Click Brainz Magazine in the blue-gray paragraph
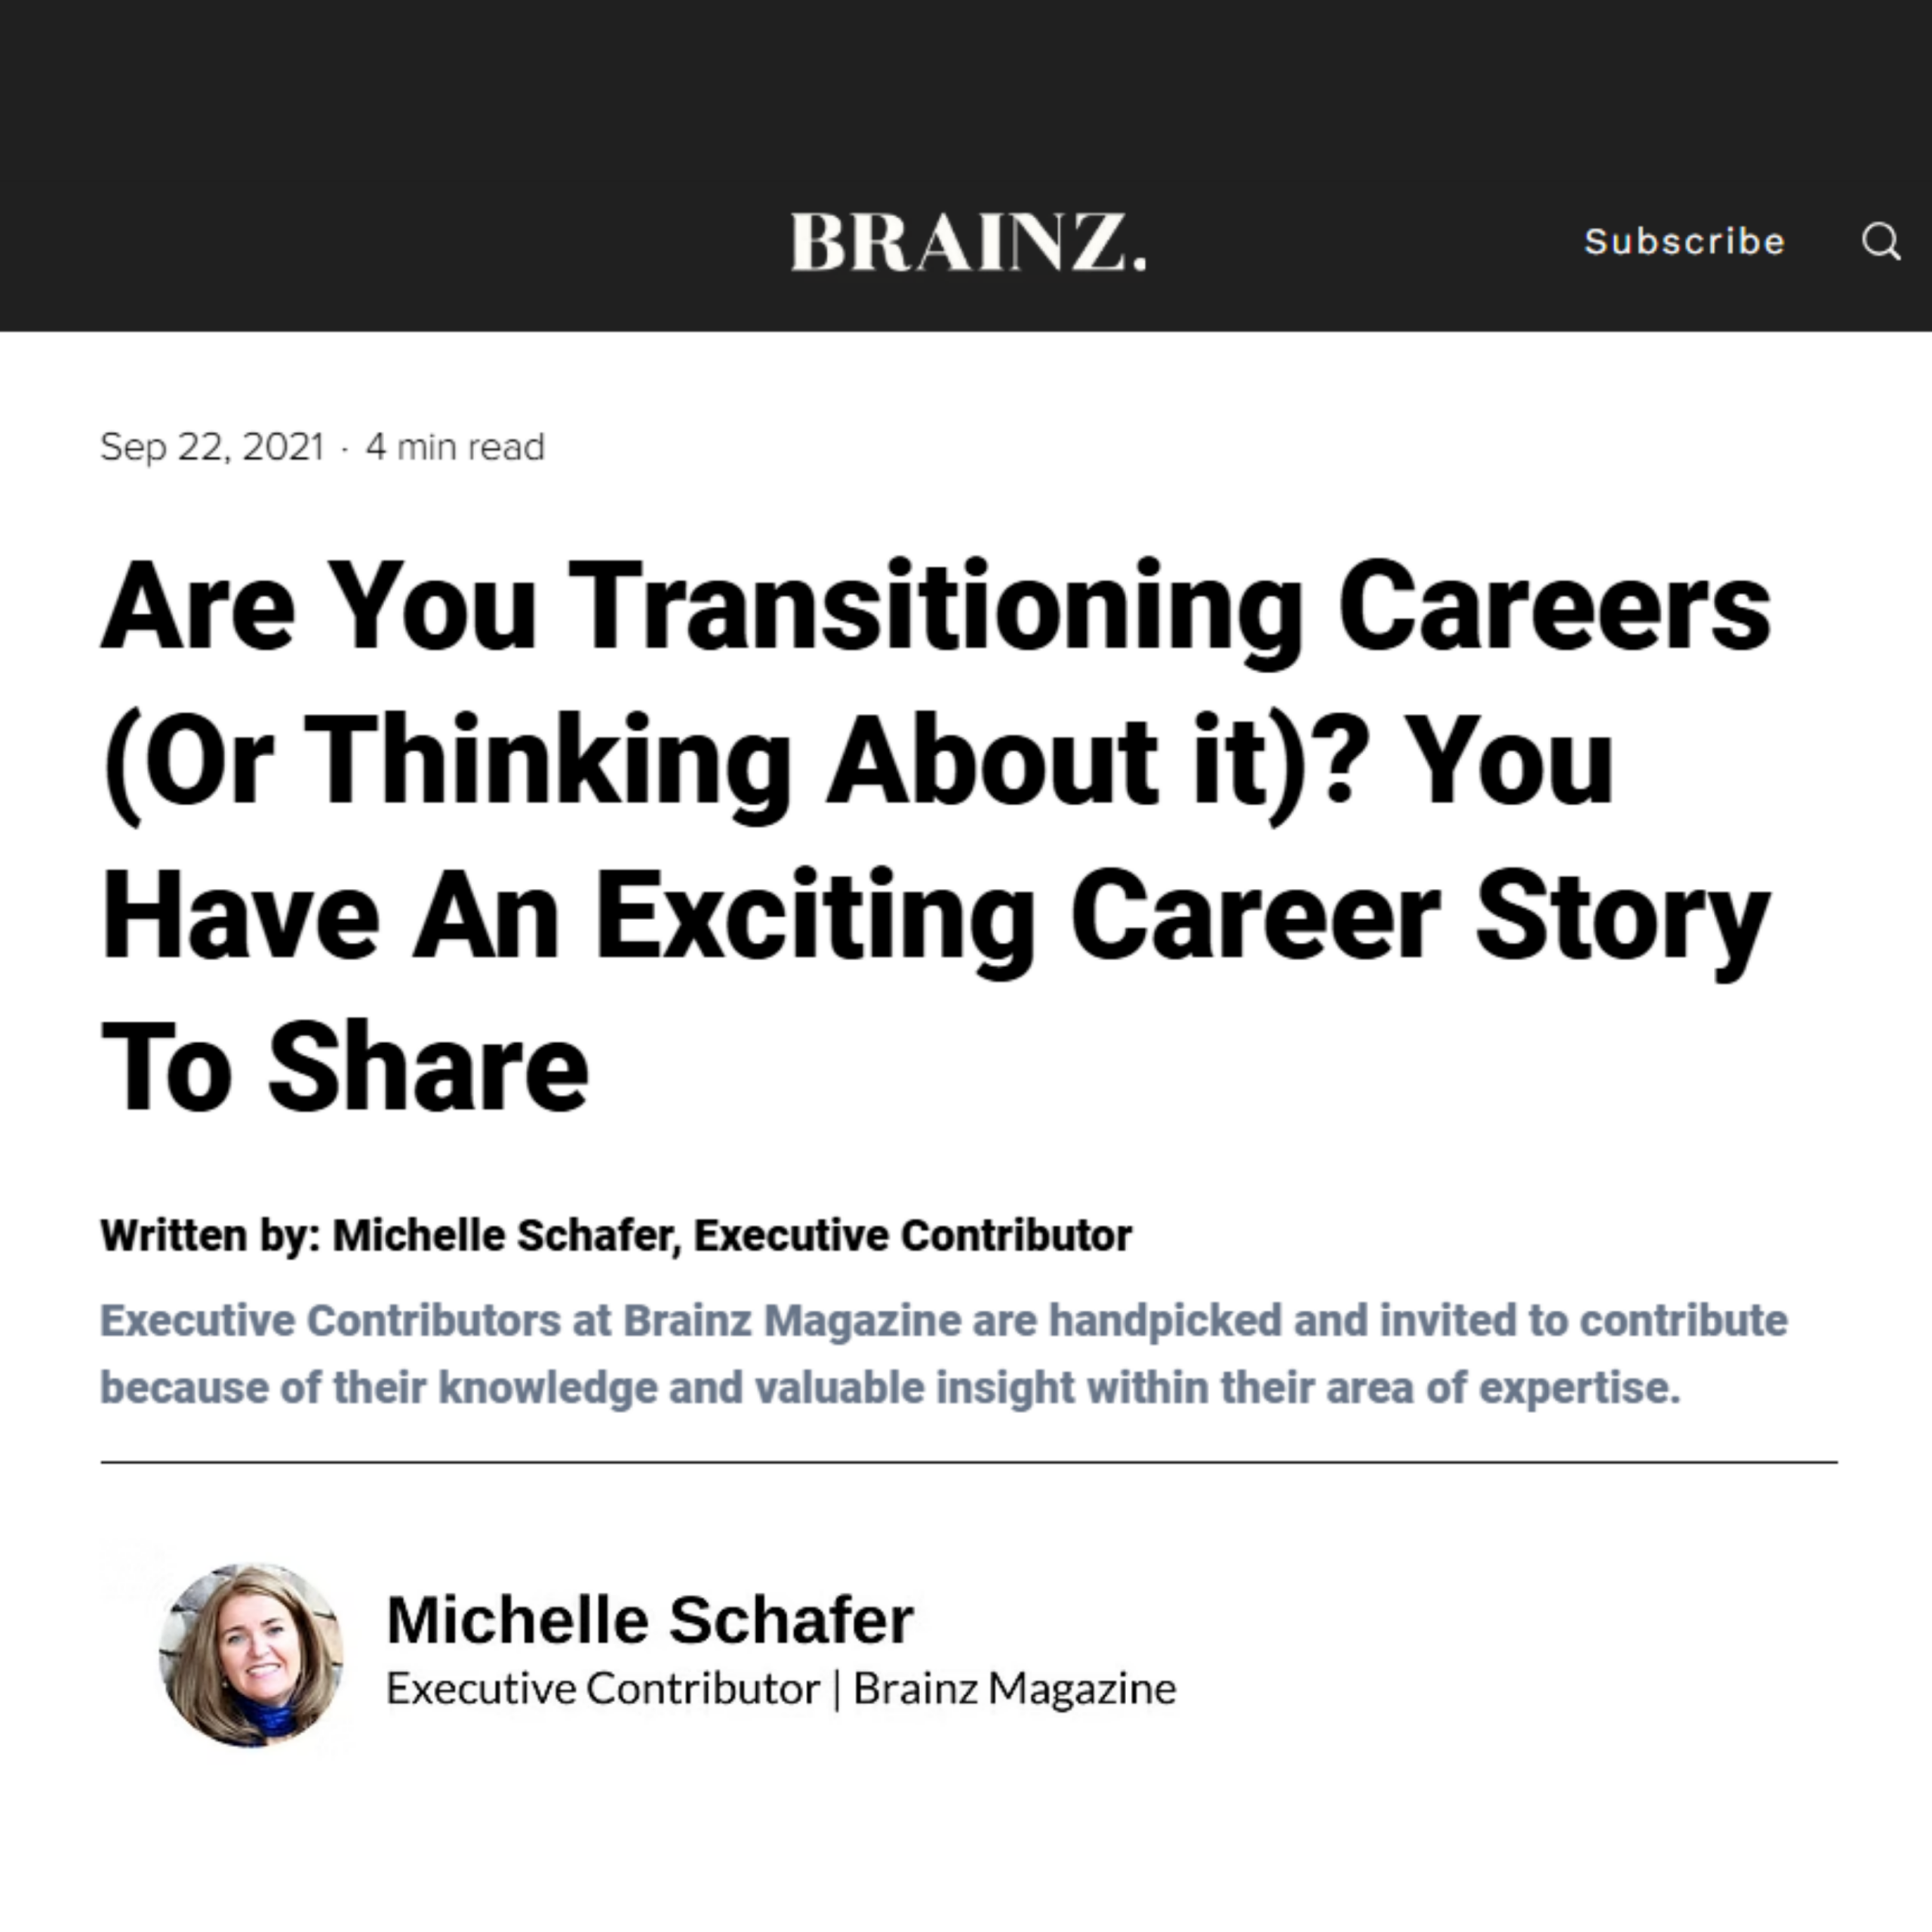This screenshot has height=1932, width=1932. (792, 1320)
